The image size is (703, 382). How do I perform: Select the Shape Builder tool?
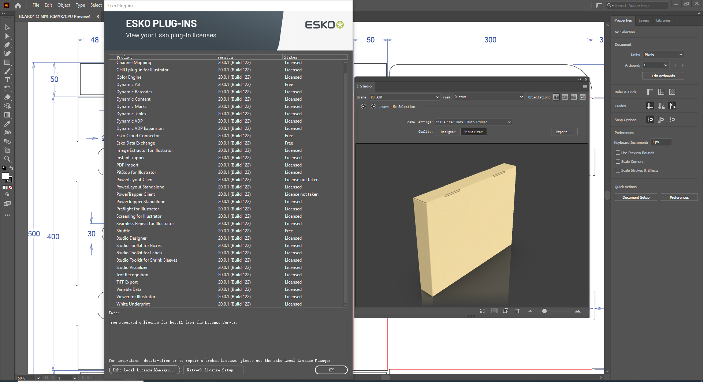(x=7, y=106)
